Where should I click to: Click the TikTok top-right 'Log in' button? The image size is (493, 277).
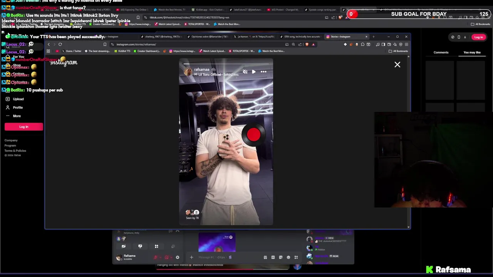tap(478, 37)
